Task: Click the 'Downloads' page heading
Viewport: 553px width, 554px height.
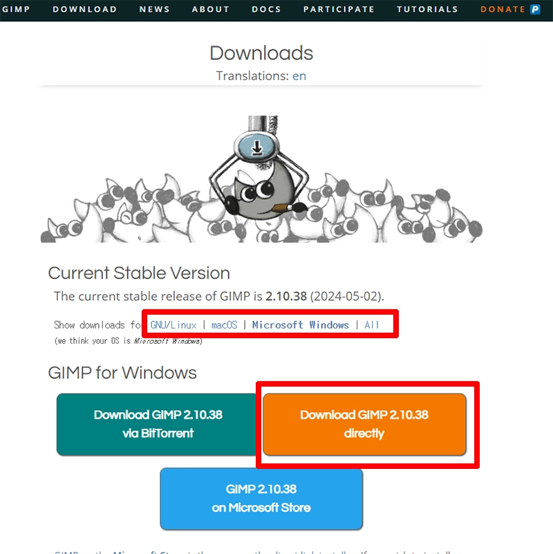Action: (x=261, y=53)
